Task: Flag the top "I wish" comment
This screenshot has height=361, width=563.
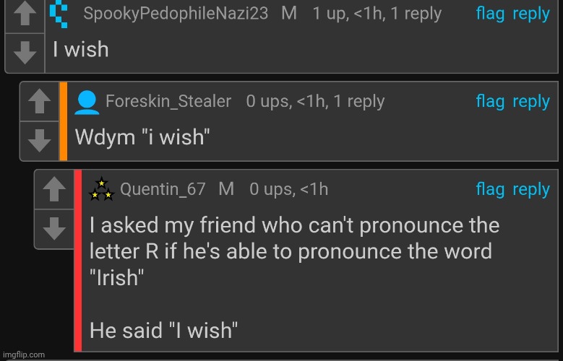Action: tap(490, 14)
